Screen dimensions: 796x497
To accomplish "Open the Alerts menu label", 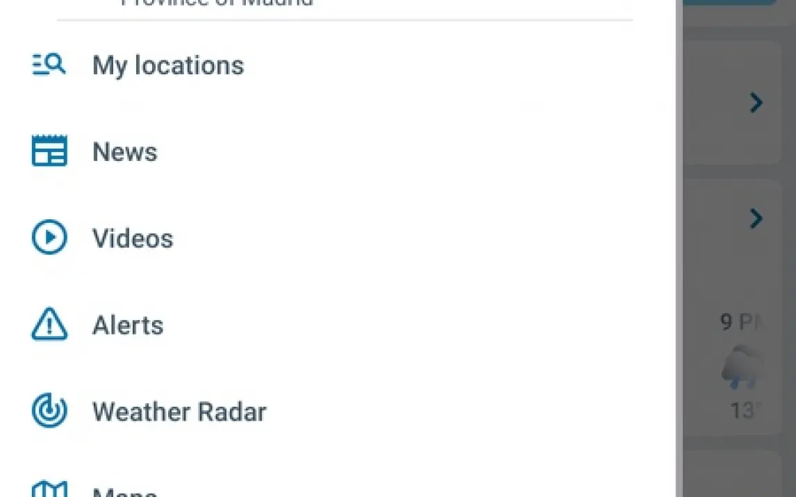I will click(128, 325).
